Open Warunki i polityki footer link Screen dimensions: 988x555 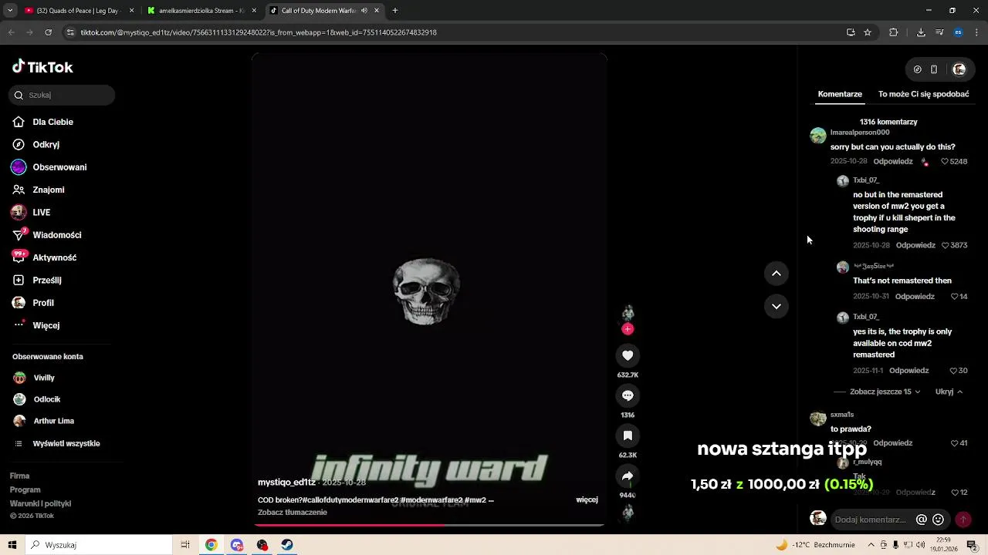click(x=40, y=503)
